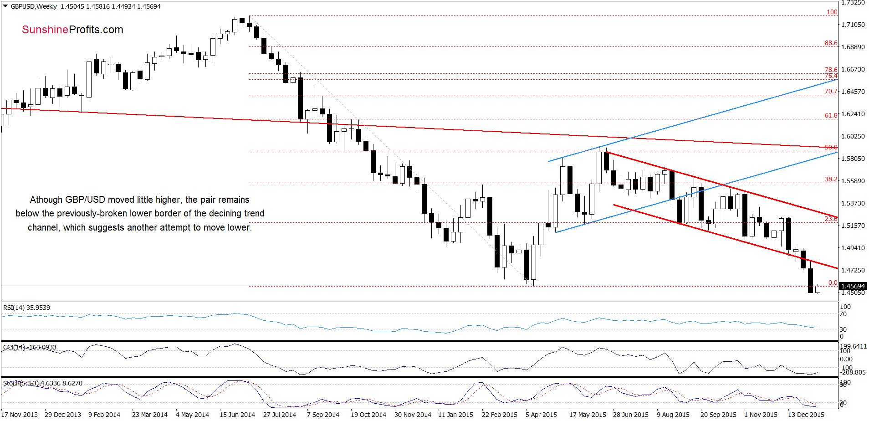Click the 61.8 Fibonacci level label
This screenshot has width=869, height=421.
point(831,115)
